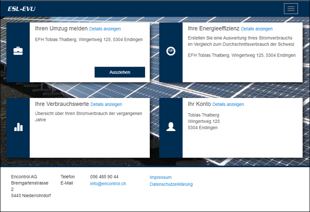Click the gauge icon on Energieeffizienz card
Image resolution: width=310 pixels, height=212 pixels.
171,51
